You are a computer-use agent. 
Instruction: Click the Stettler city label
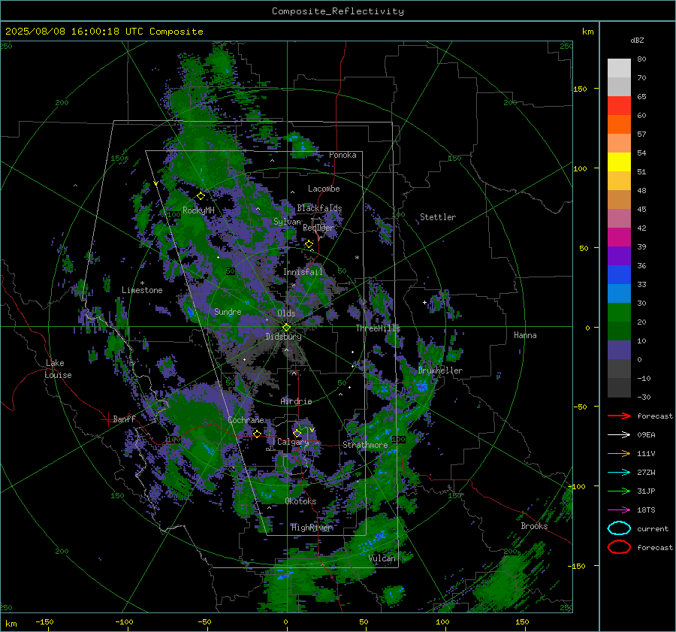coord(438,217)
